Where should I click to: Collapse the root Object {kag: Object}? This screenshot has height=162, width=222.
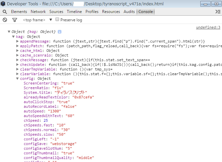point(9,32)
